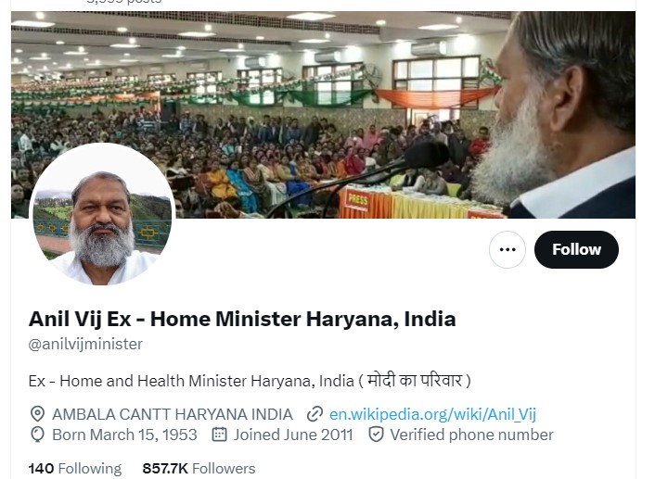This screenshot has height=479, width=655.
Task: Open the banner header photo
Action: 323,115
